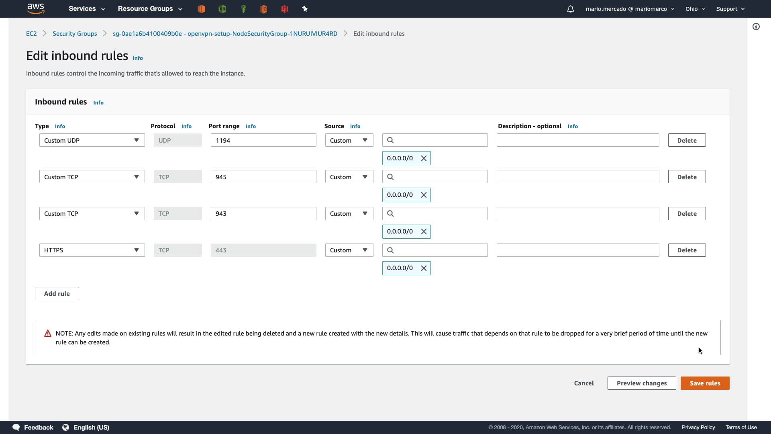The image size is (771, 434).
Task: Open the orange EC2 shortcut icon
Action: click(x=202, y=9)
